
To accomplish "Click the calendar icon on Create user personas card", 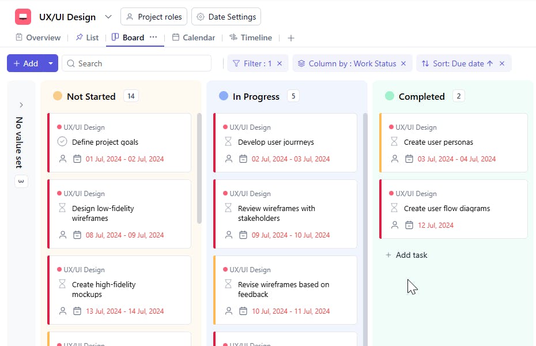I will tap(409, 159).
